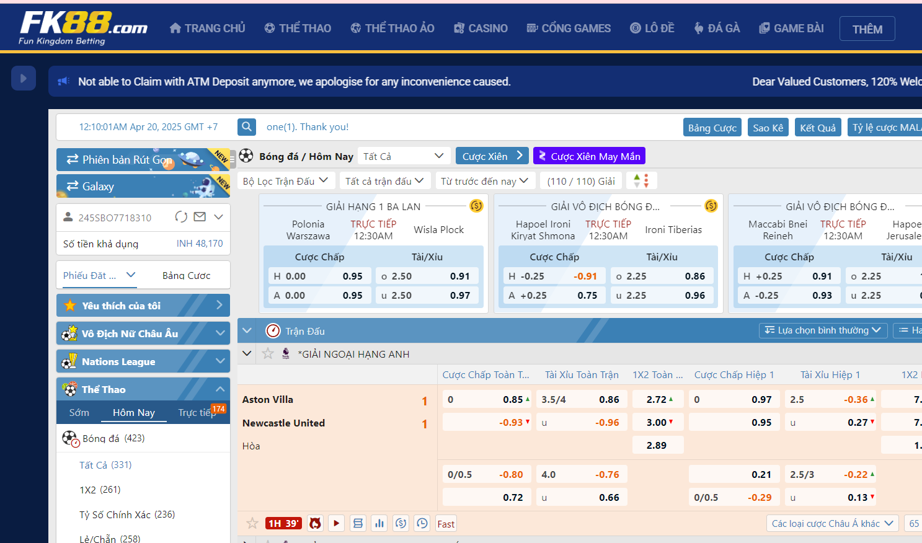Click Aston Villa 1X2 odds 2.72
Image resolution: width=922 pixels, height=543 pixels.
pyautogui.click(x=658, y=399)
